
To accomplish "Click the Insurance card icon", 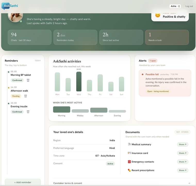I will [129, 153].
